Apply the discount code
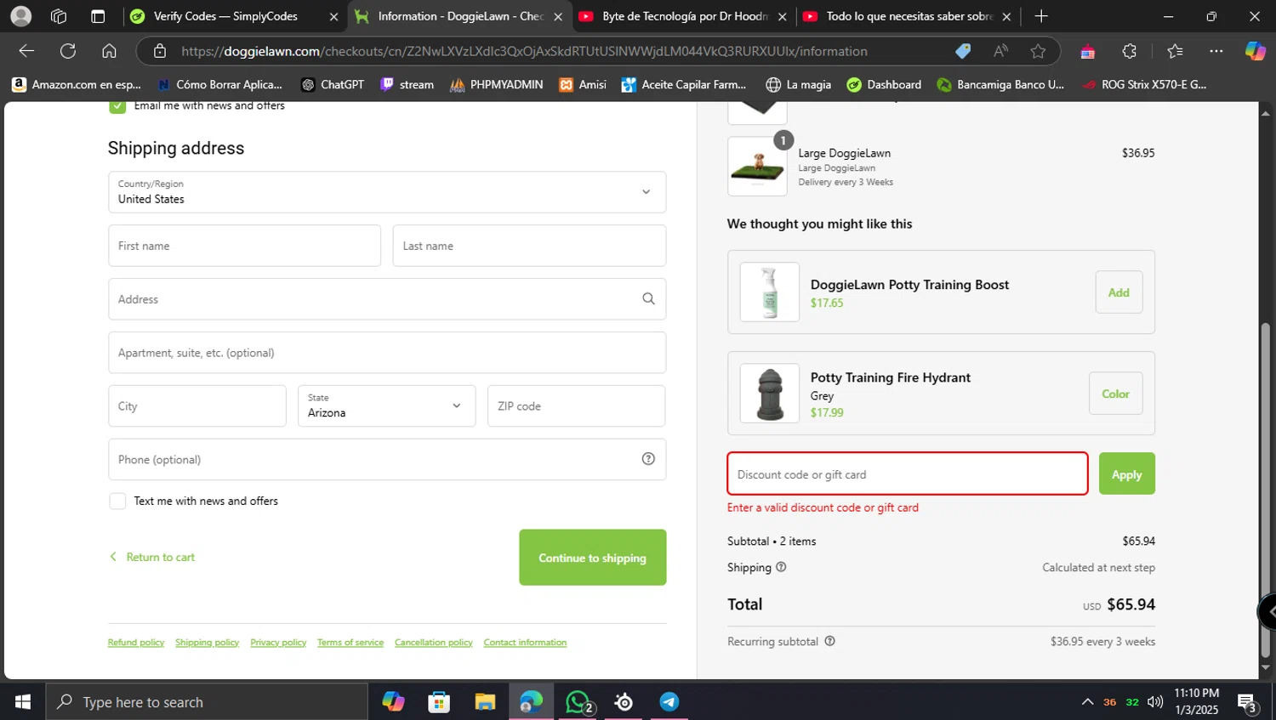 pyautogui.click(x=1126, y=473)
